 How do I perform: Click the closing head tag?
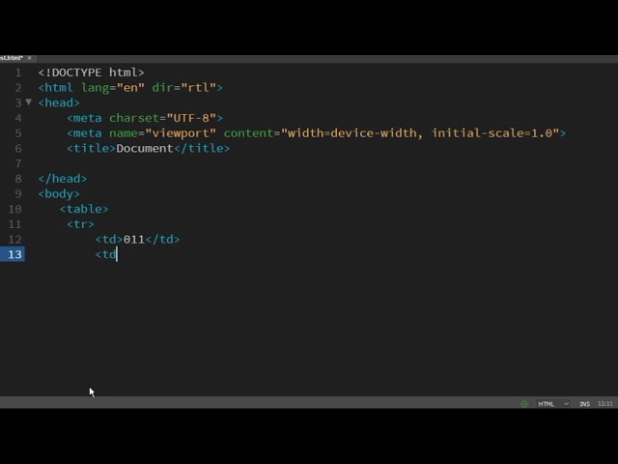point(62,179)
